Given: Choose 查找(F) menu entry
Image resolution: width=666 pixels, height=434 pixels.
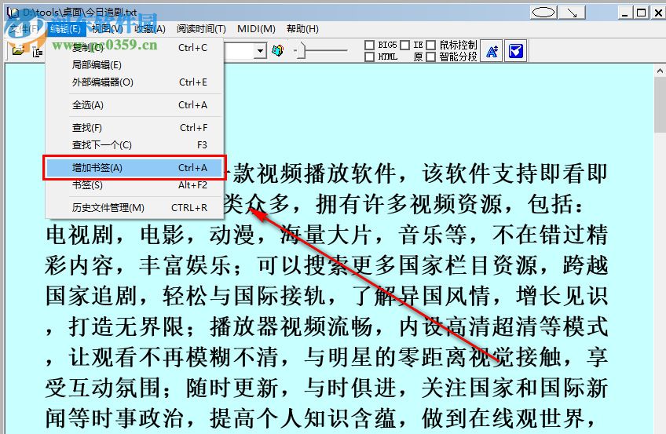Looking at the screenshot, I should [x=134, y=127].
